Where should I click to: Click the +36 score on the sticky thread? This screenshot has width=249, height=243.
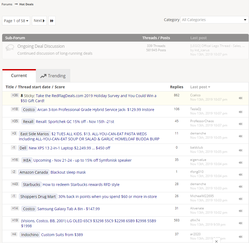tap(15, 95)
